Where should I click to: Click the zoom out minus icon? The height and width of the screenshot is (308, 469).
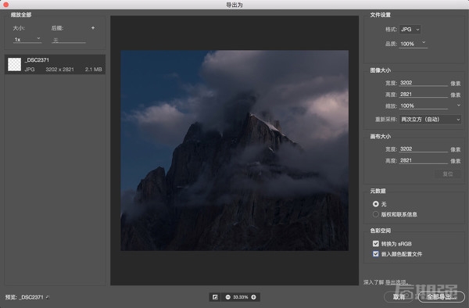228,297
